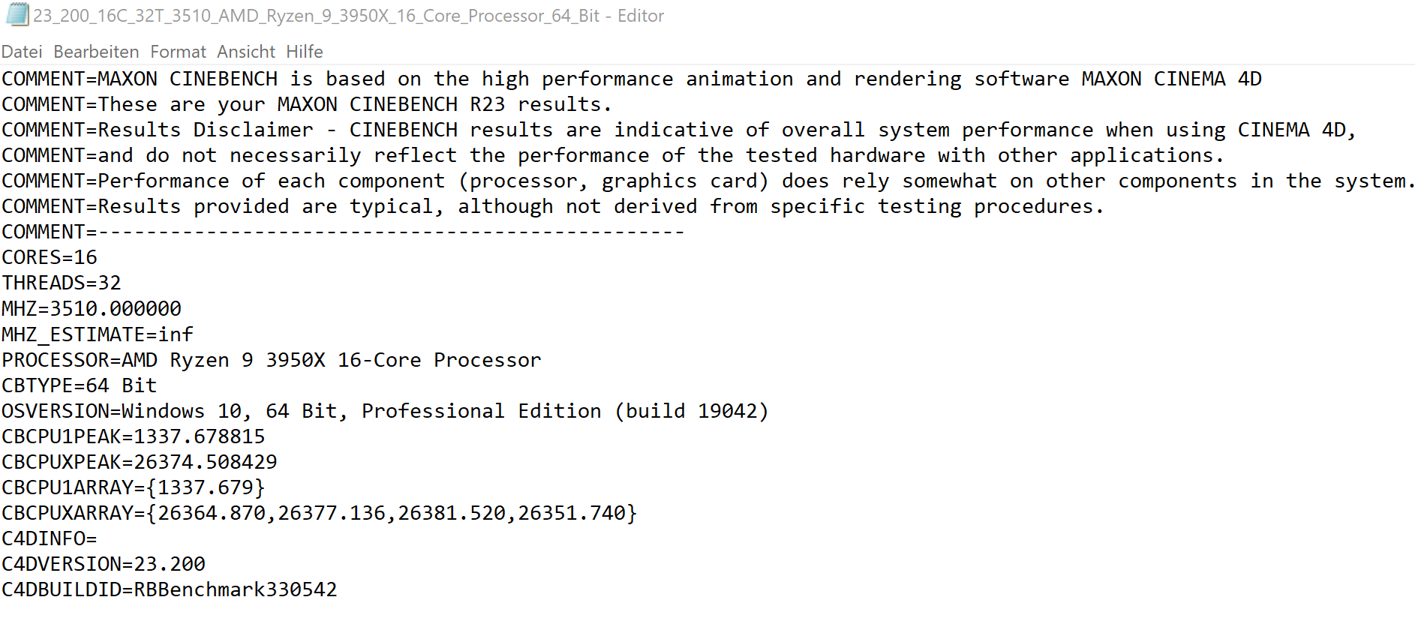Place cursor in the CBTYPE=64 Bit line
1415x621 pixels.
(80, 385)
